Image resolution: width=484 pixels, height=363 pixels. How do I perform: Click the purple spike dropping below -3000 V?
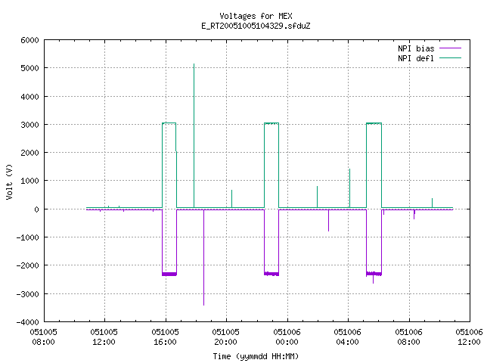coord(203,258)
